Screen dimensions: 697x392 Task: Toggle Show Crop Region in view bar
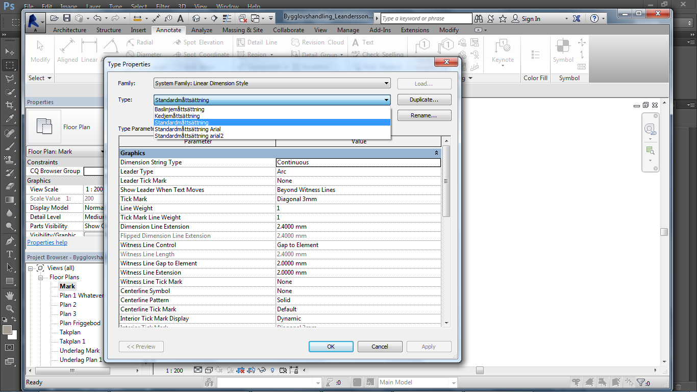point(252,371)
